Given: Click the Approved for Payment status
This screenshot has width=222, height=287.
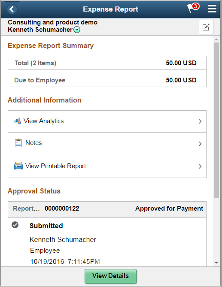Looking at the screenshot, I should click(x=169, y=208).
